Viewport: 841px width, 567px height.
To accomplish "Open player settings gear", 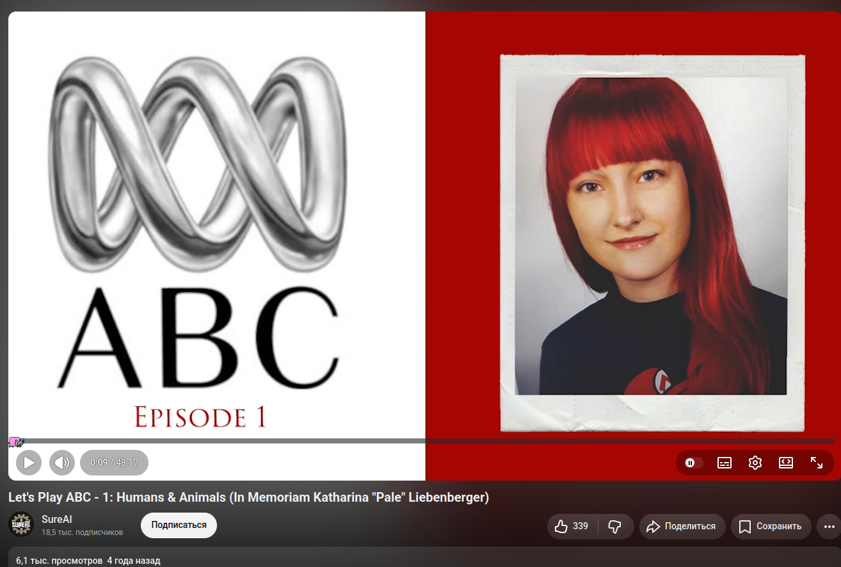I will [755, 463].
